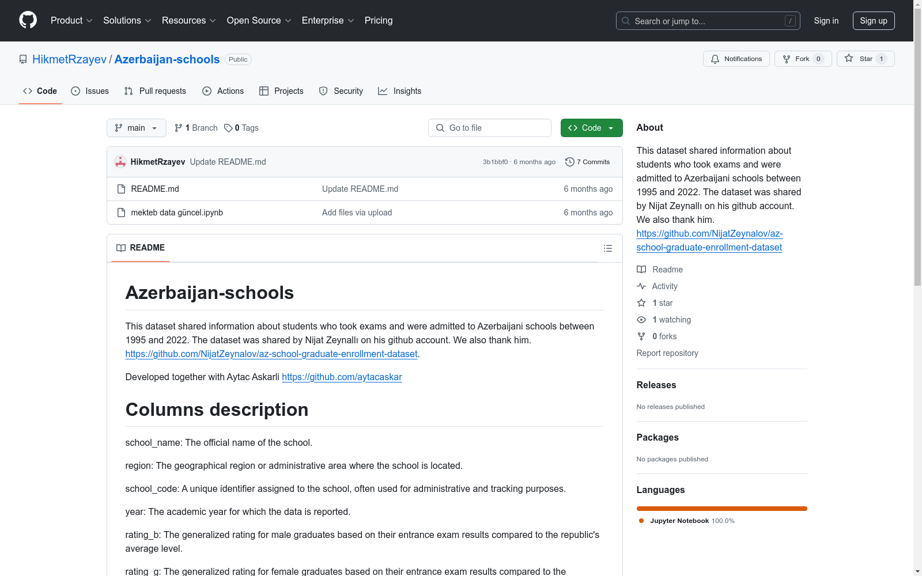922x576 pixels.
Task: Switch to the Issues tab
Action: click(90, 91)
